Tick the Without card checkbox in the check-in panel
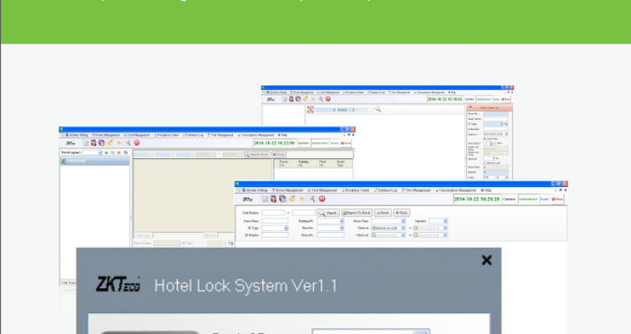Image resolution: width=631 pixels, height=334 pixels. click(x=485, y=162)
